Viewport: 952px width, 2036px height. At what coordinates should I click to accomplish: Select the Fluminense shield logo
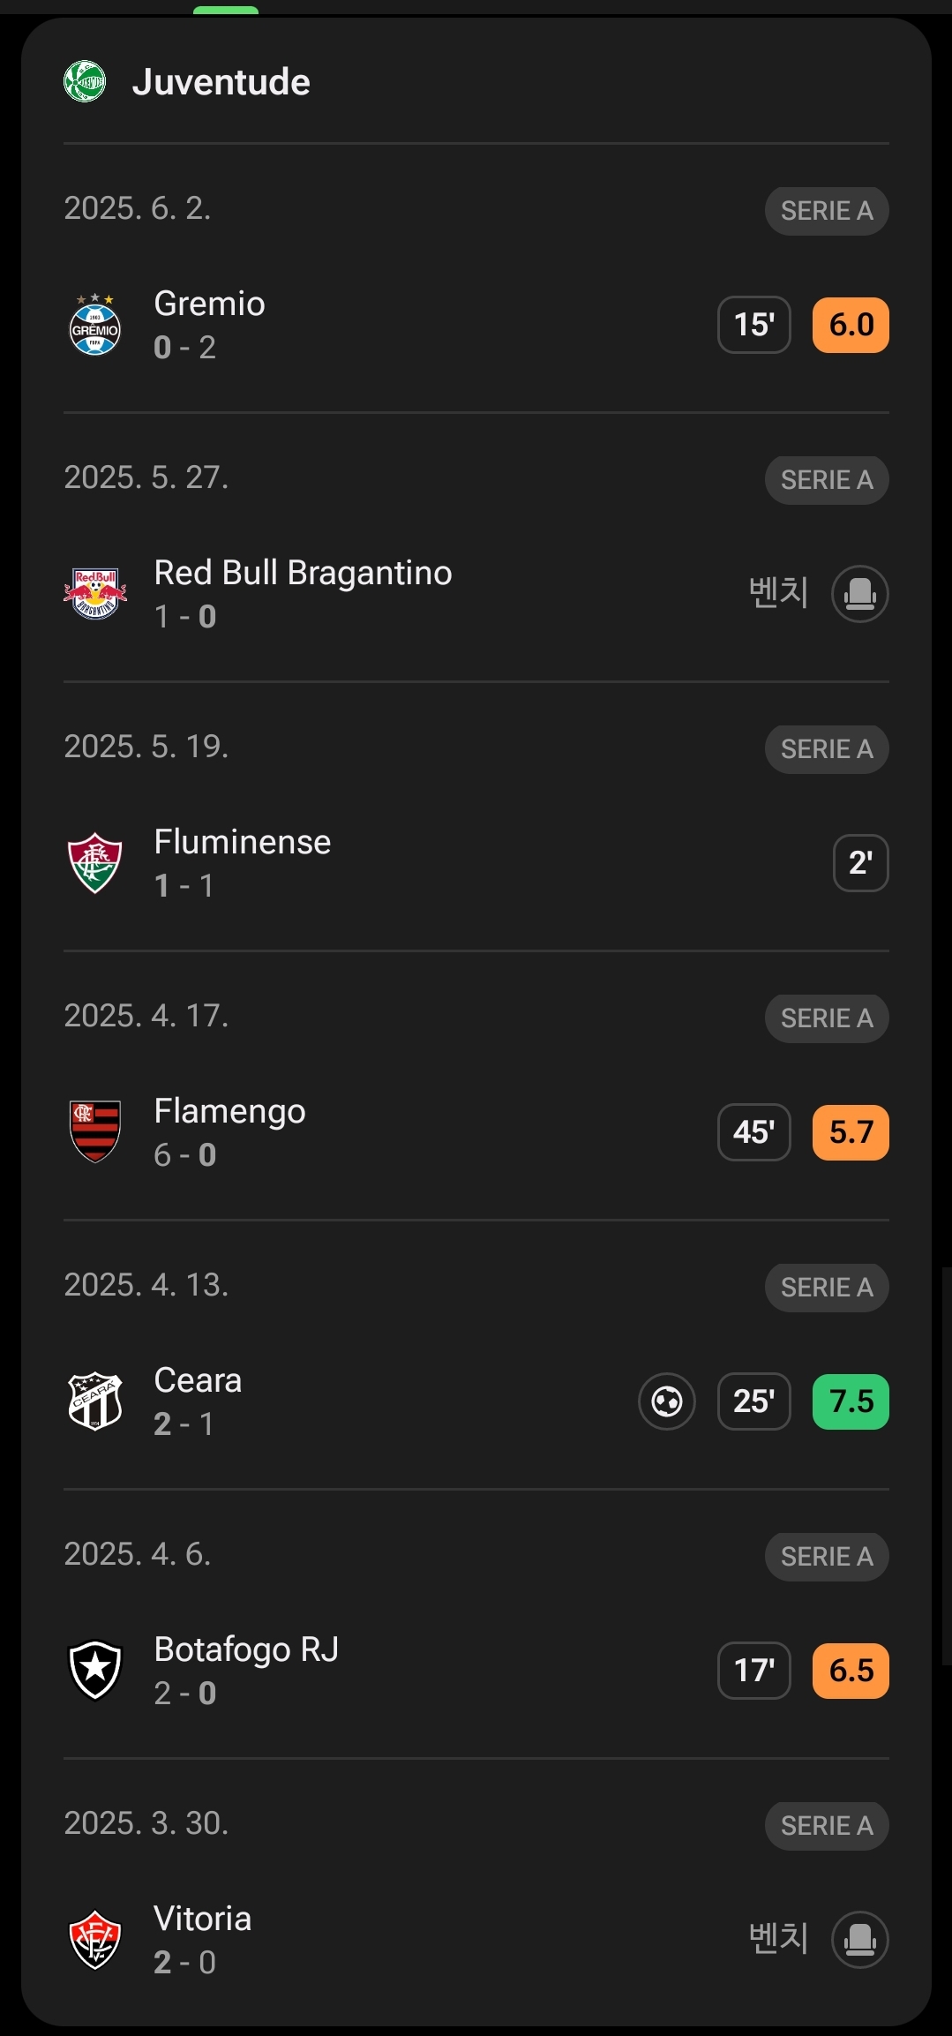coord(95,863)
